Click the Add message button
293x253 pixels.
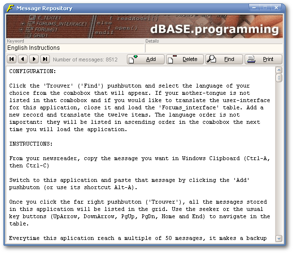coord(145,59)
